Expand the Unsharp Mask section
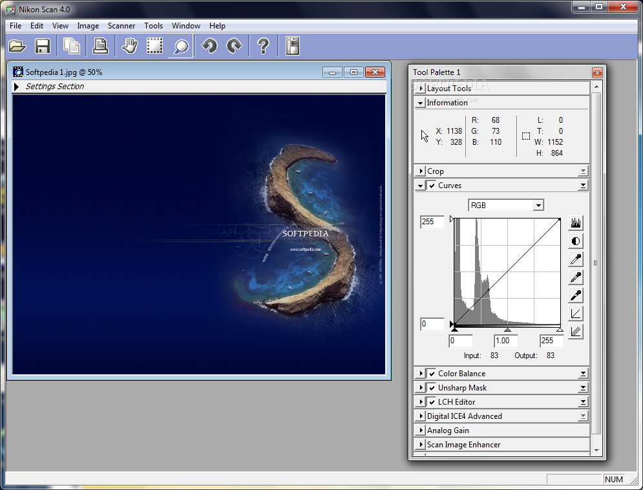Screen dimensions: 643x490 click(x=421, y=388)
